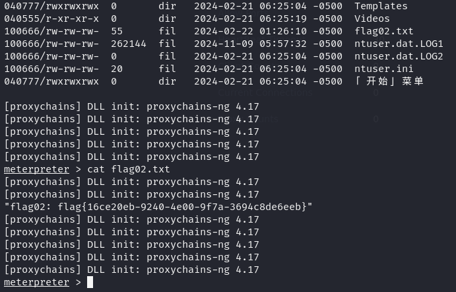This screenshot has height=292, width=456.
Task: Click the 2024-02-22 01:26:10 timestamp
Action: click(250, 31)
